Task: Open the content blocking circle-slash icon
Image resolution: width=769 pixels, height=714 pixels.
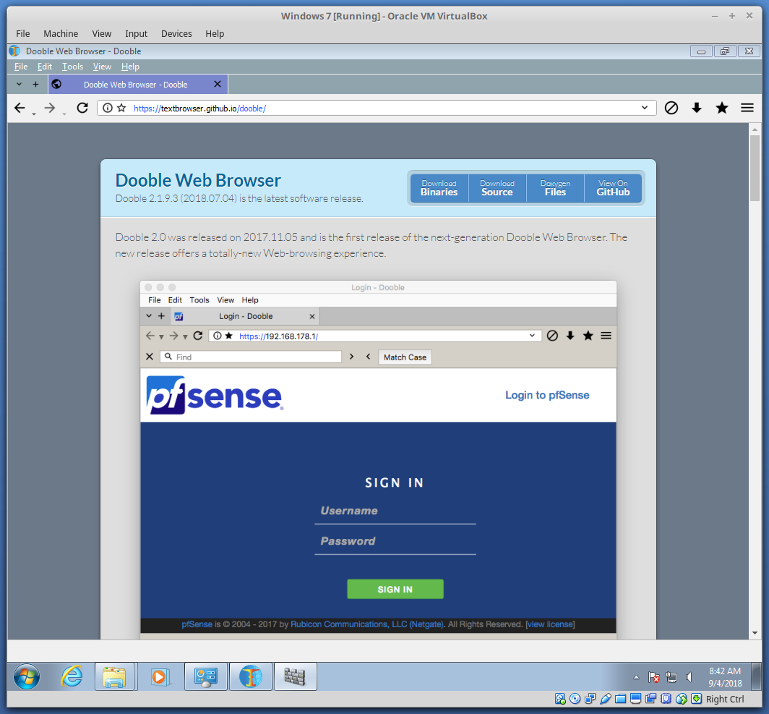Action: 671,108
